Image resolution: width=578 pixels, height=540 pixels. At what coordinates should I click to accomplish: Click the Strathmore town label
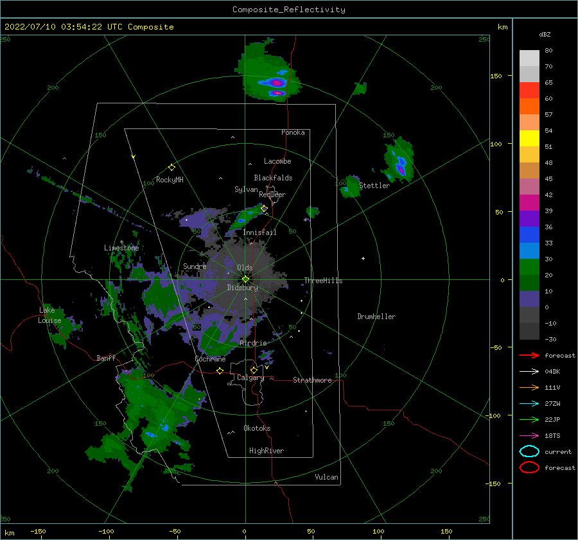[x=312, y=380]
